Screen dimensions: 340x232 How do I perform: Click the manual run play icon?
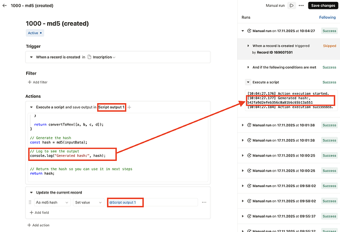point(292,5)
